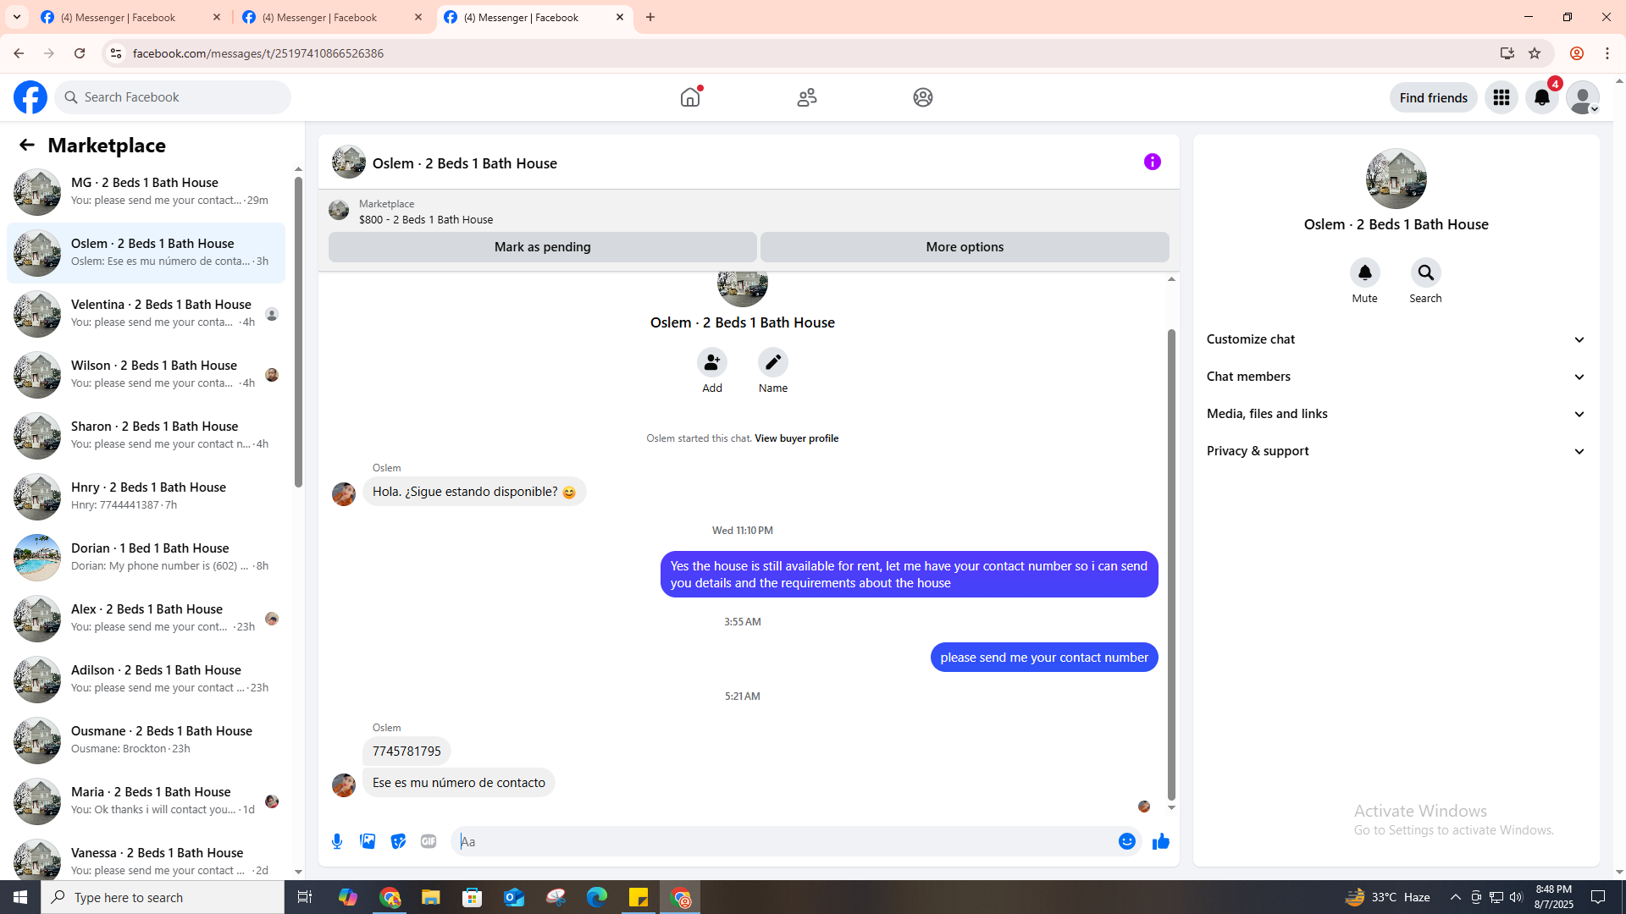Open Maria 2 Beds 1 Bath House chat

point(146,801)
